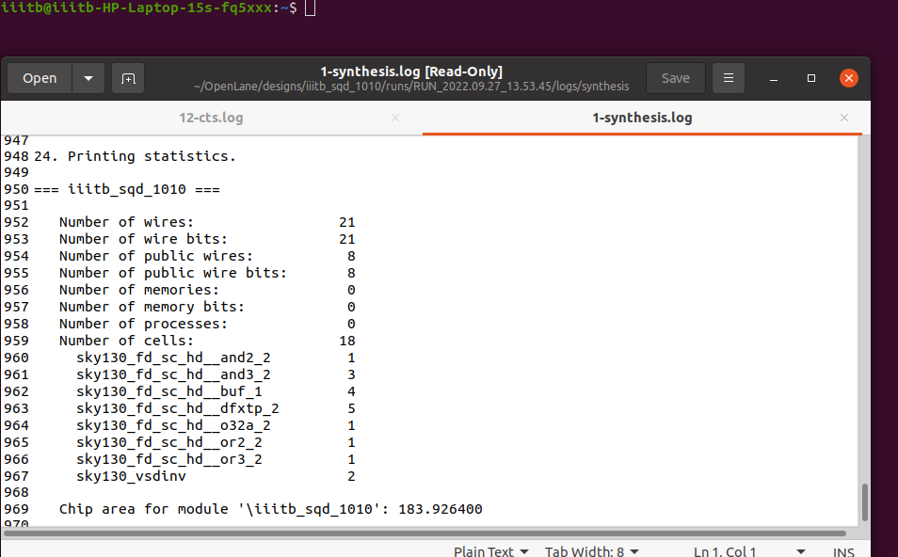This screenshot has width=898, height=557.
Task: Expand the recent files dropdown arrow beside Open
Action: (x=88, y=78)
